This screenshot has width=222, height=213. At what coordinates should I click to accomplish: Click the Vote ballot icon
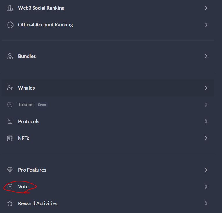tap(10, 187)
